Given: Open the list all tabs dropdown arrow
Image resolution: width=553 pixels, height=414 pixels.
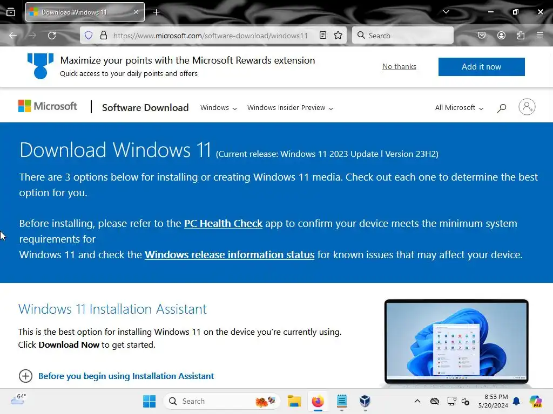Looking at the screenshot, I should point(446,12).
